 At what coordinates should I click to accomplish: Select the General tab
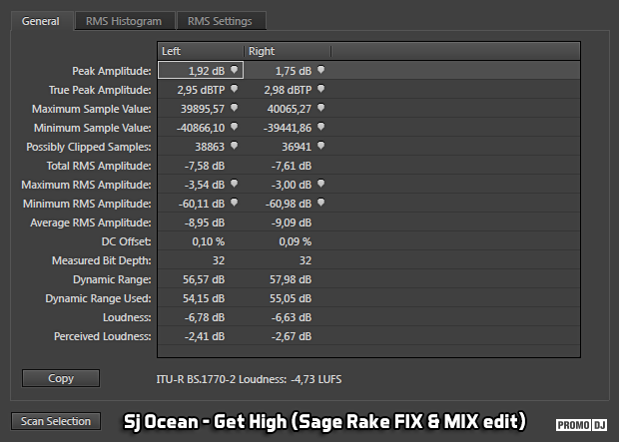[x=41, y=21]
